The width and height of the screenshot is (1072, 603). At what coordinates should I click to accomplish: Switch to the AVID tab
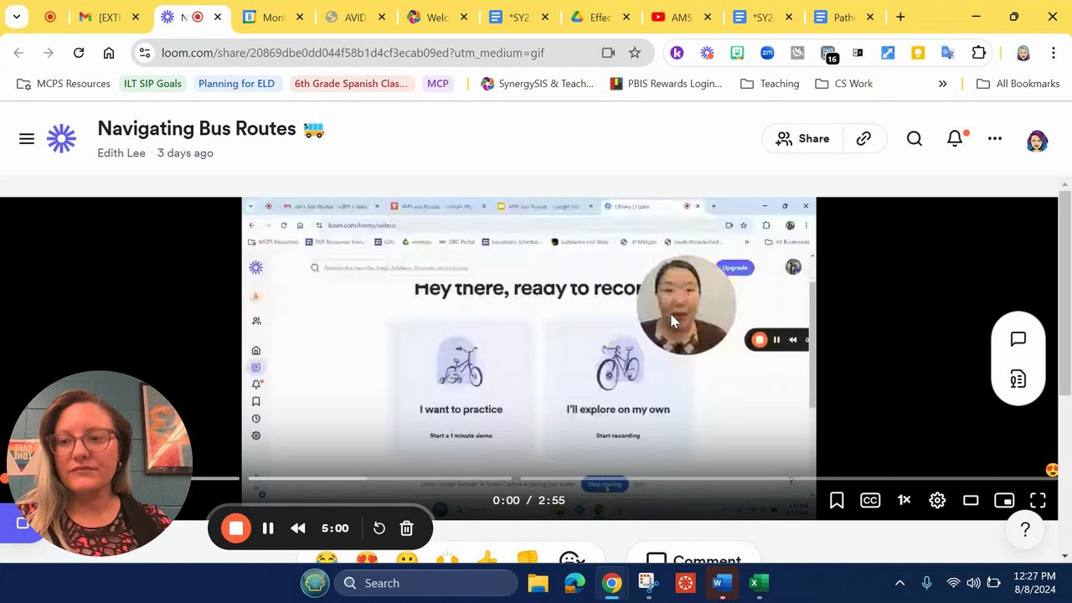356,17
